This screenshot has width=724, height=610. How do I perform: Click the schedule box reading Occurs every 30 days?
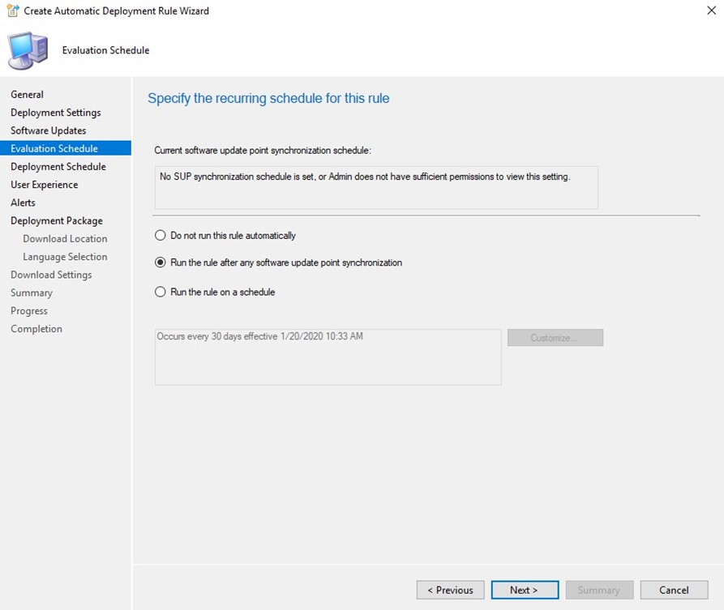(x=328, y=356)
